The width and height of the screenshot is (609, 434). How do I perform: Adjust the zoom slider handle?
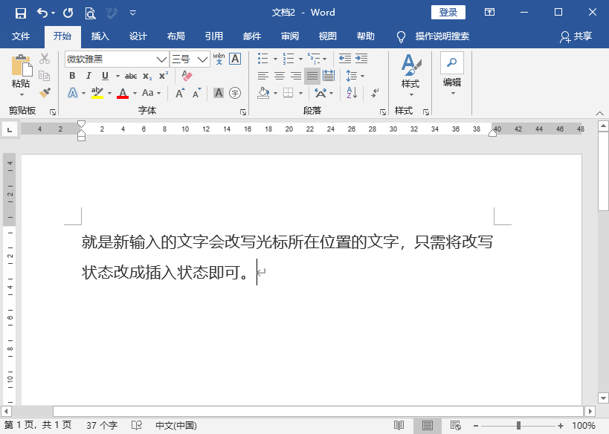[x=518, y=426]
